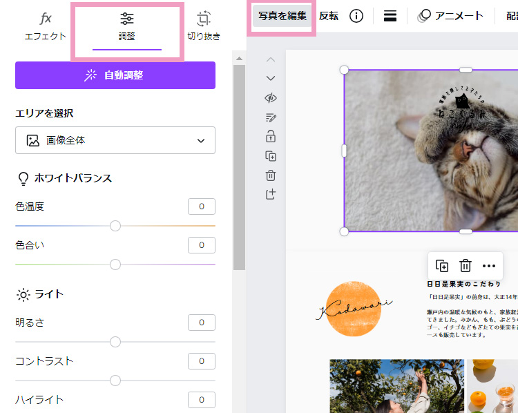Expand the 画像全体 area selection dropdown
Viewport: 518px width, 413px height.
pyautogui.click(x=115, y=140)
